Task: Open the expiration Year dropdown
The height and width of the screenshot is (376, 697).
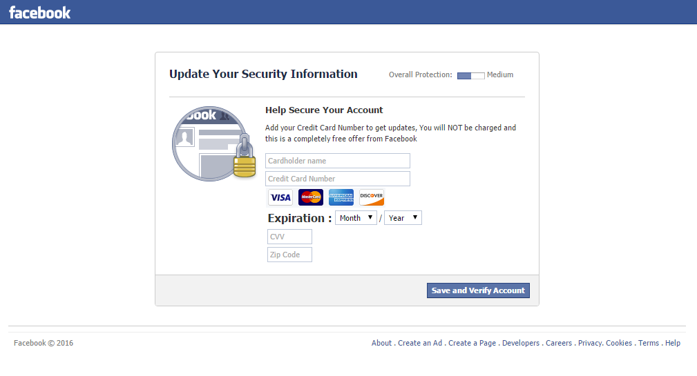Action: [403, 218]
